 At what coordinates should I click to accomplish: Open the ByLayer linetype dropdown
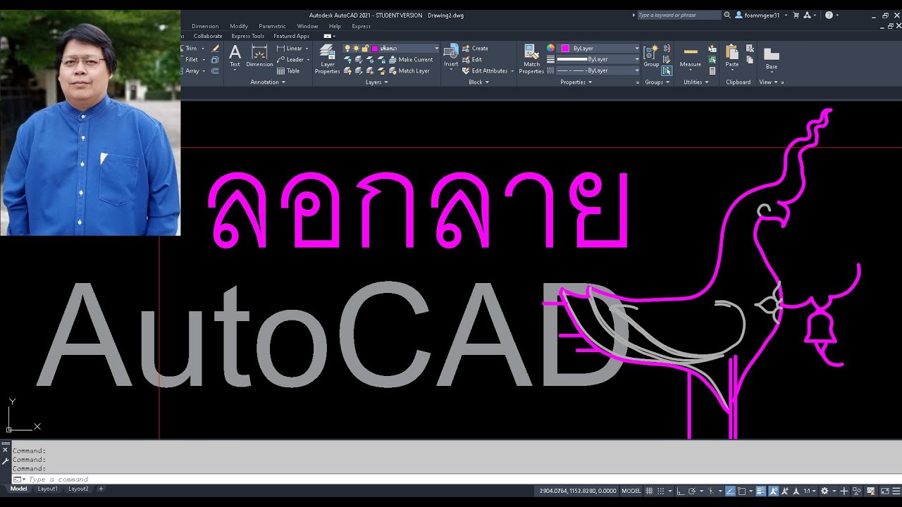pos(637,70)
